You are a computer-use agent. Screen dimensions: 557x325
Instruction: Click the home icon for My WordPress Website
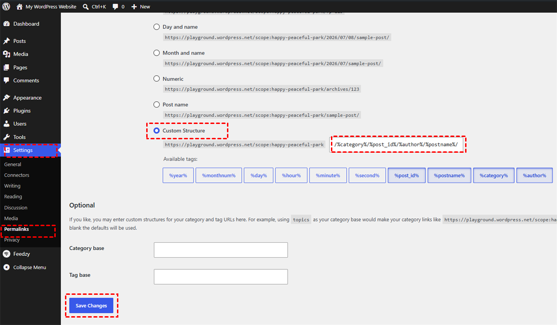click(19, 6)
